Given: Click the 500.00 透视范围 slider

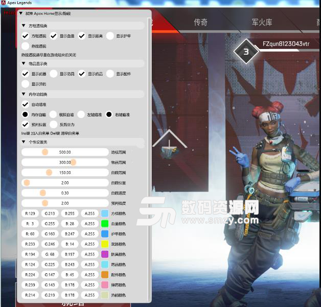Looking at the screenshot, I should coord(65,152).
